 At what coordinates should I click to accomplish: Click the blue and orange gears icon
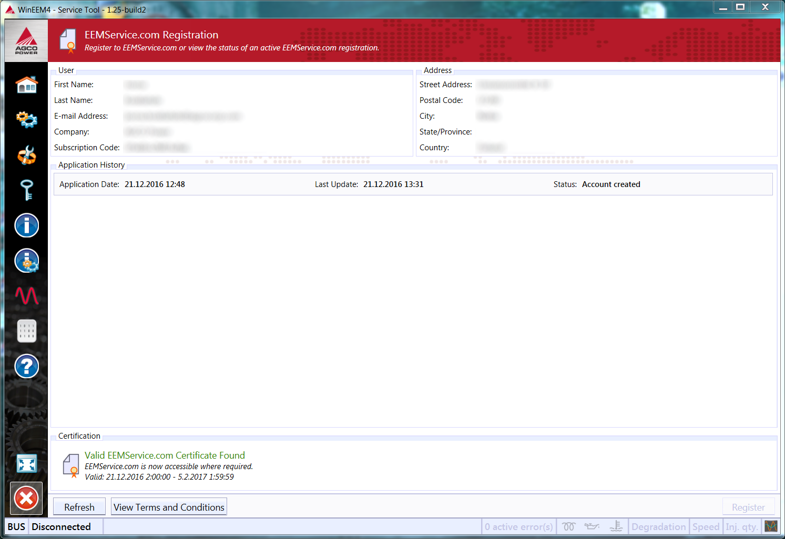[26, 119]
